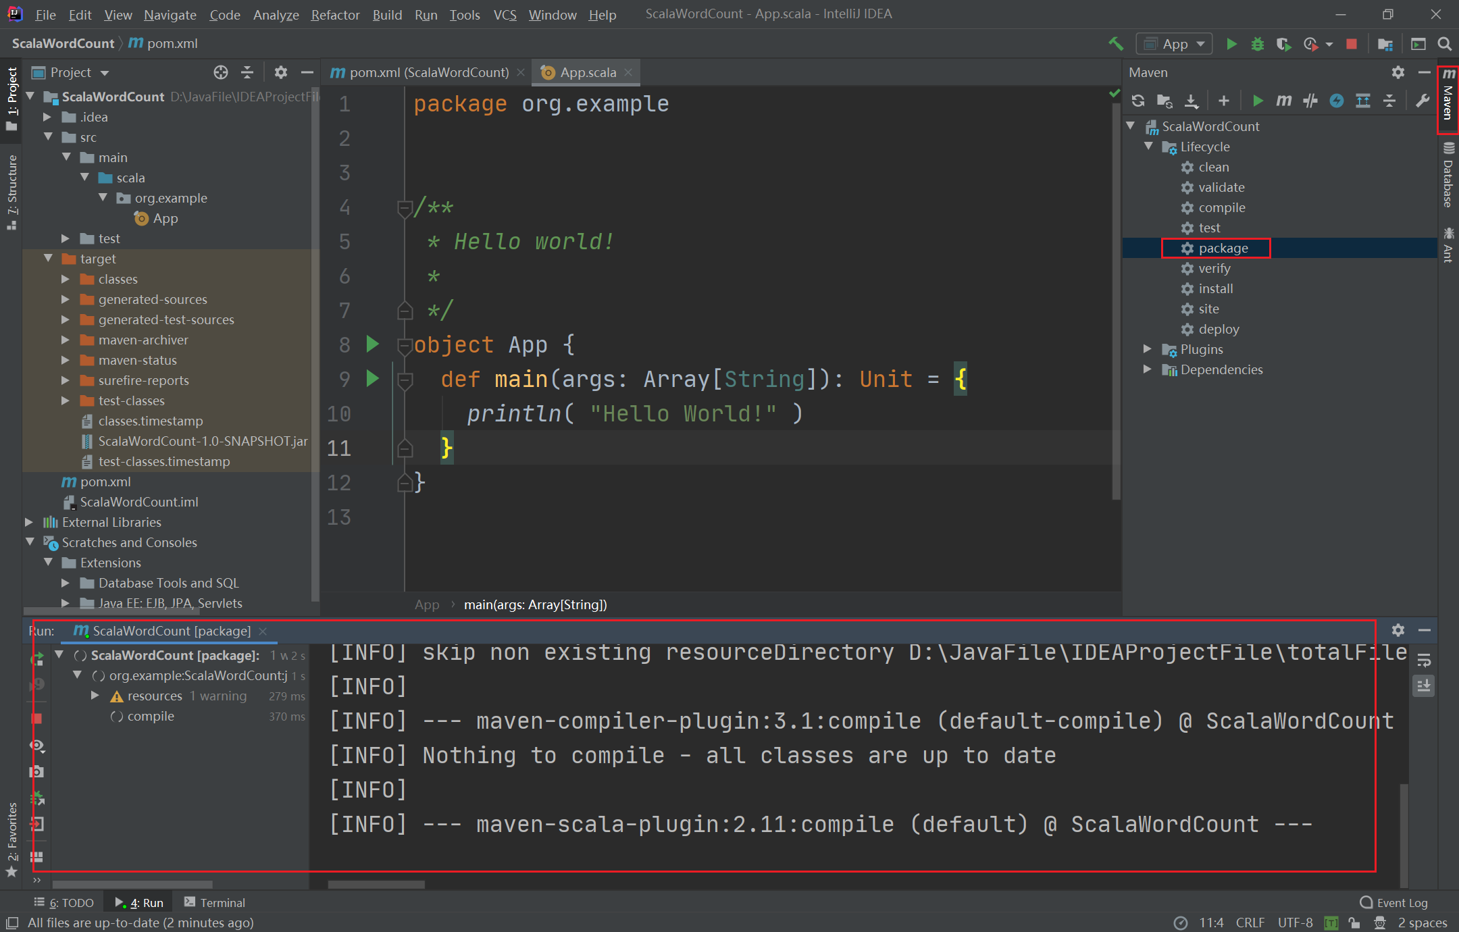The height and width of the screenshot is (932, 1459).
Task: Toggle Maven offline mode
Action: tap(1310, 101)
